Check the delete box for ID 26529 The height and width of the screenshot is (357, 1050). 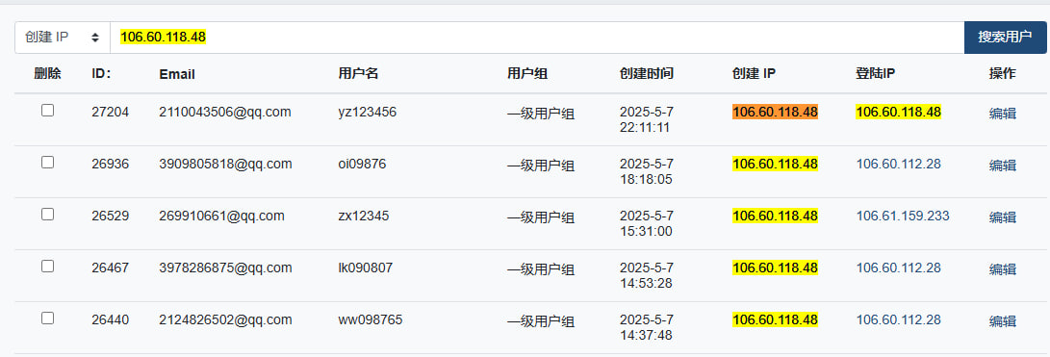click(47, 215)
